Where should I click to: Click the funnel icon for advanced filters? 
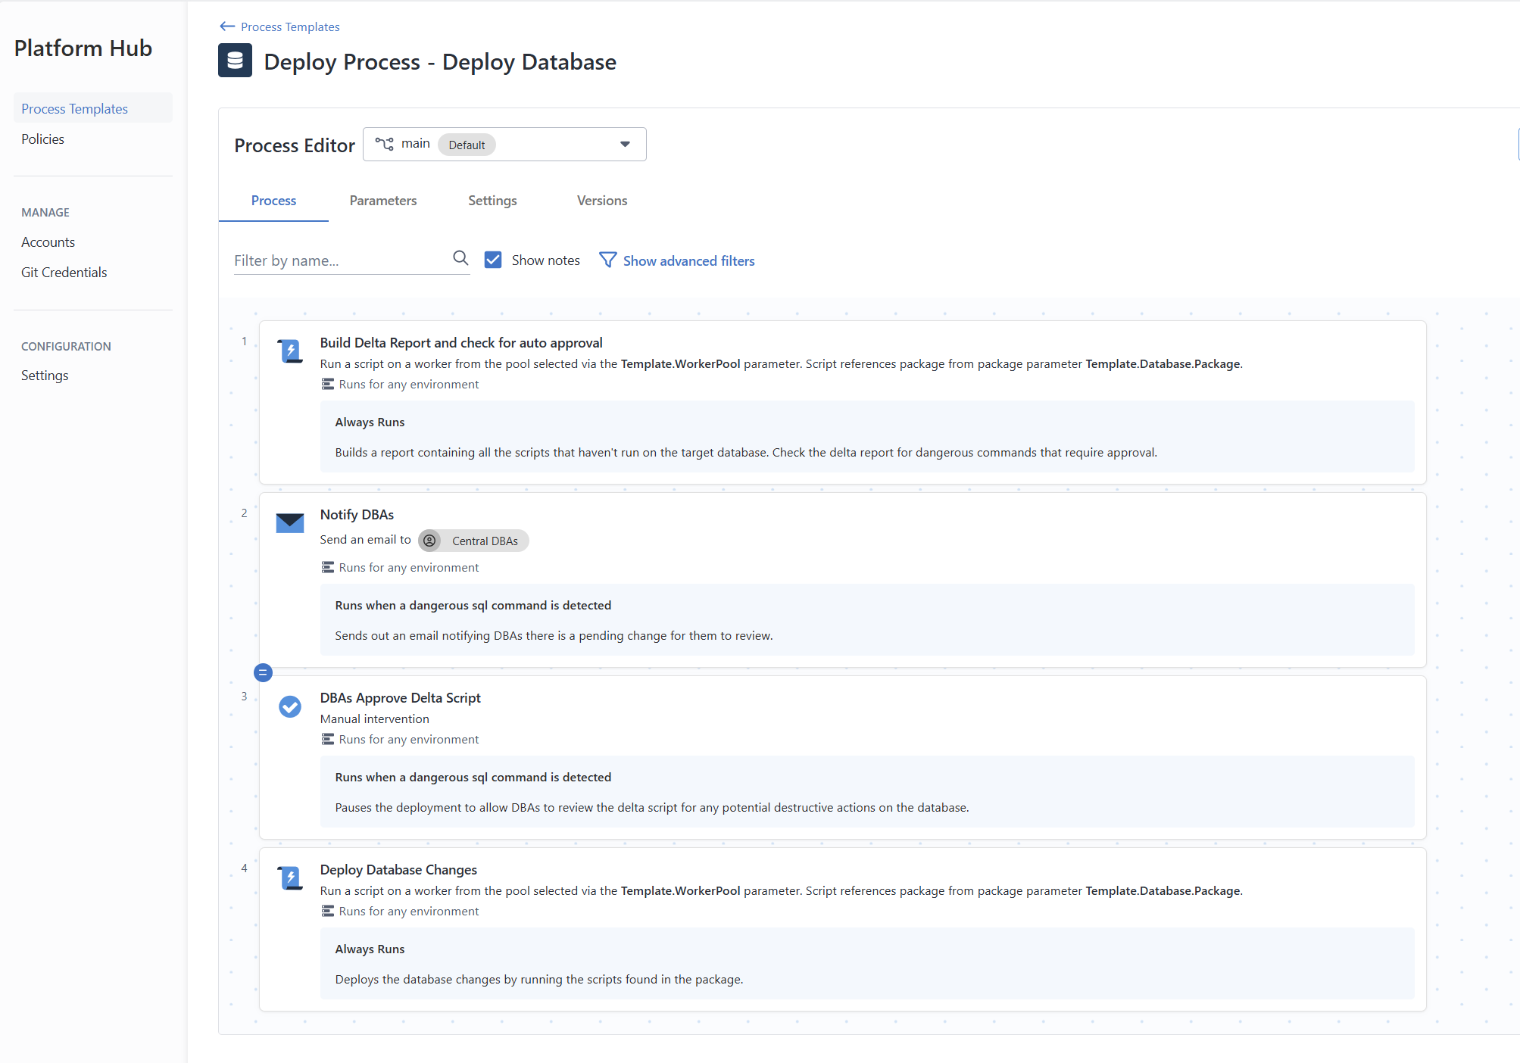coord(607,260)
